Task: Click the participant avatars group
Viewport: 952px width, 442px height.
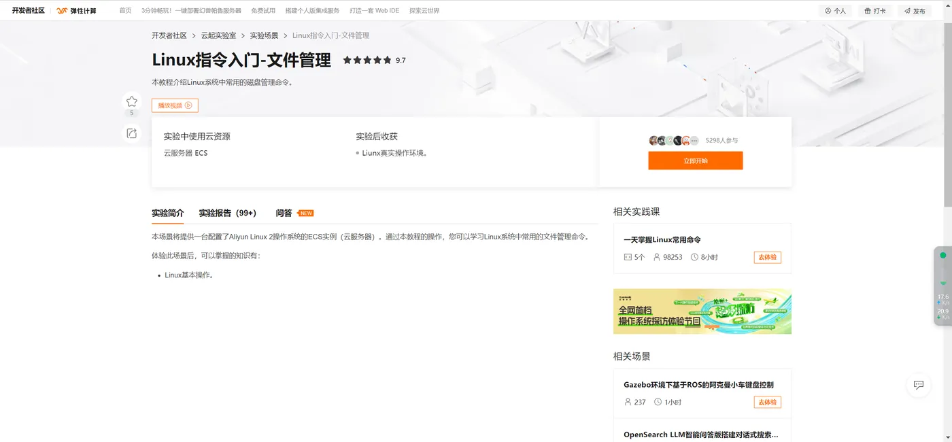Action: [x=673, y=141]
